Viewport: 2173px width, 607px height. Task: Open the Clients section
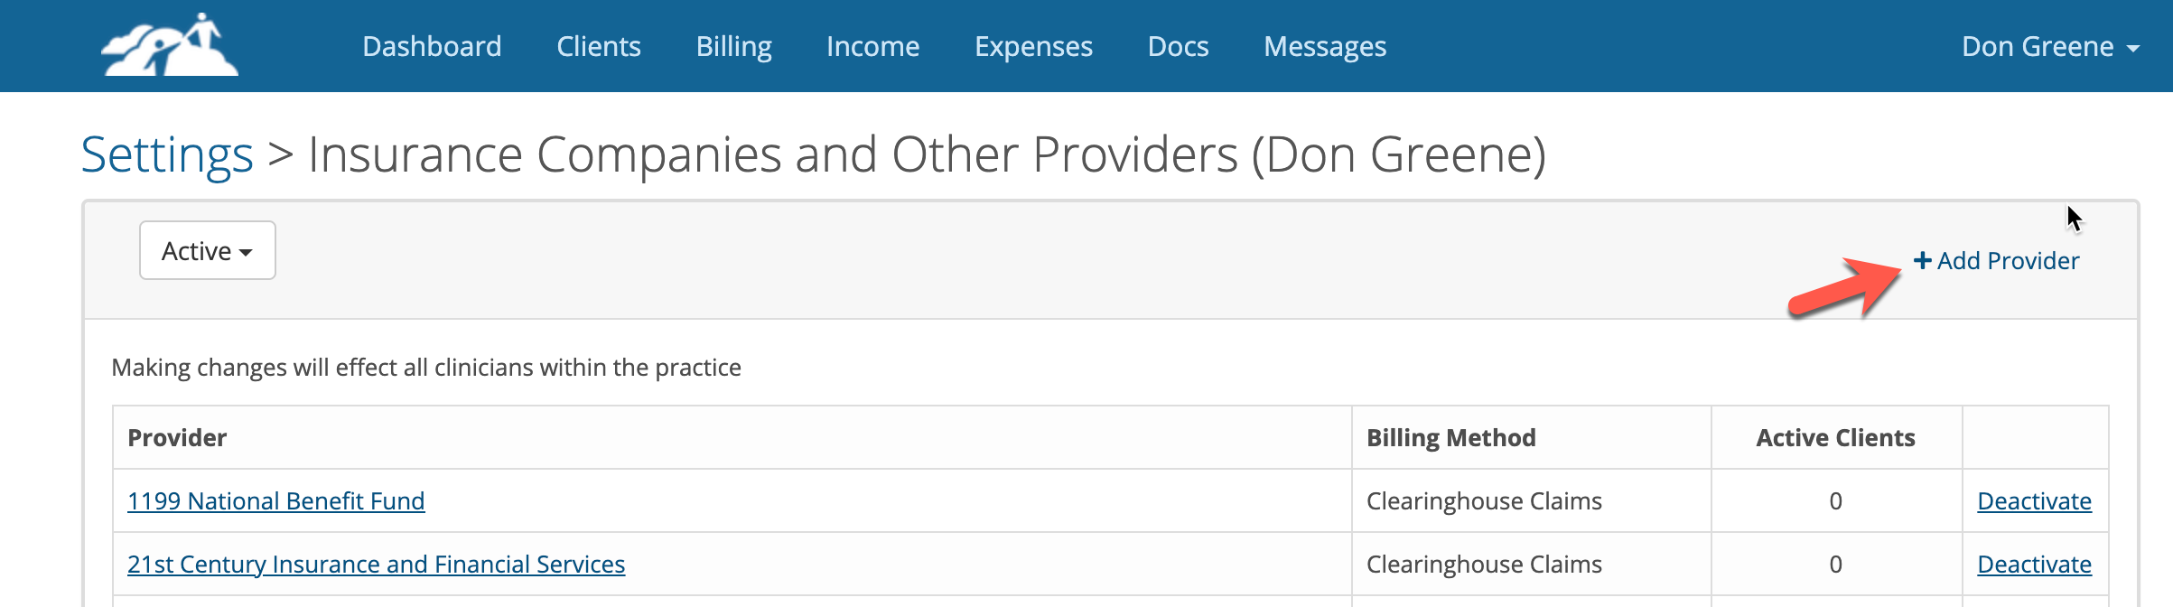tap(599, 46)
